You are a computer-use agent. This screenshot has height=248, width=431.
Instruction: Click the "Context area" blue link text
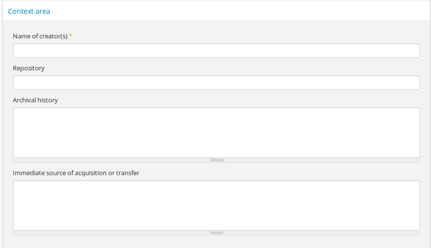pos(29,11)
